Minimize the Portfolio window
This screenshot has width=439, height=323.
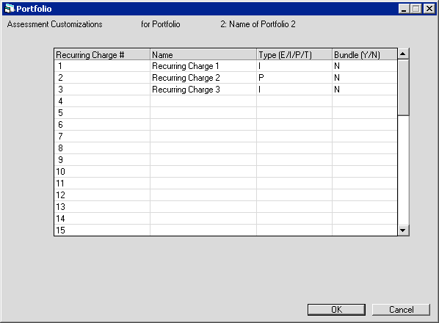tap(404, 9)
